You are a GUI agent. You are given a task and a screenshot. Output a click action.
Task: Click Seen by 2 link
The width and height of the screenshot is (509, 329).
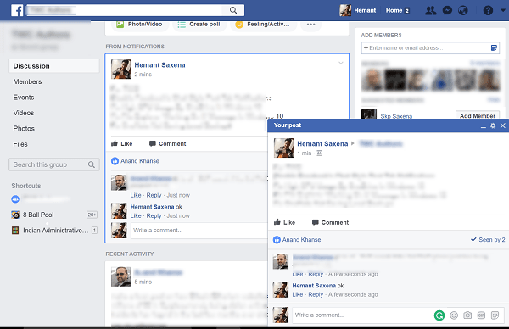pos(488,240)
